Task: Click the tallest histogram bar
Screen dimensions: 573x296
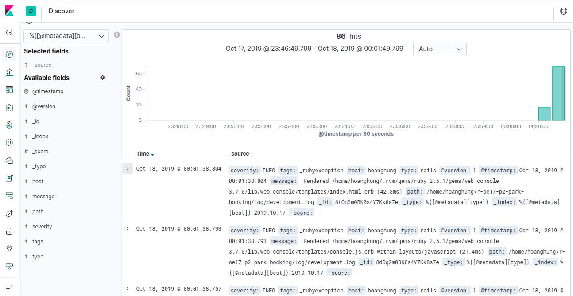Action: [x=558, y=94]
